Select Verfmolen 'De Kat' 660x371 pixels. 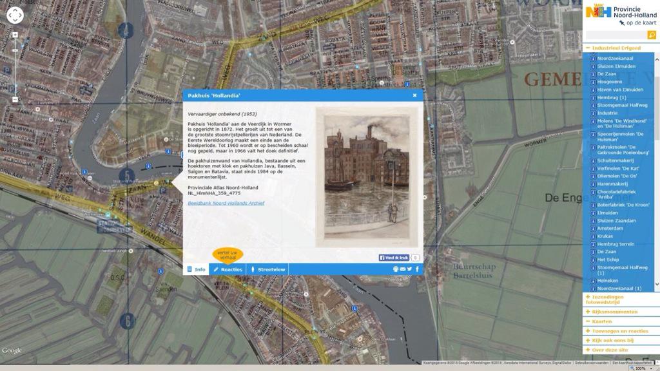pyautogui.click(x=618, y=168)
